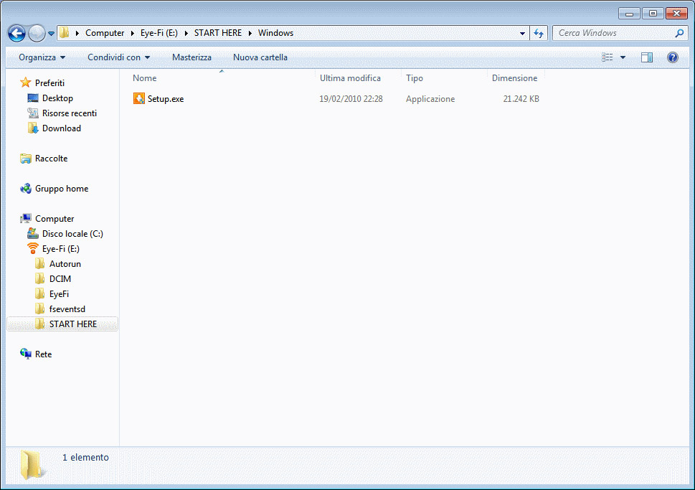Click the START HERE folder icon in tree
The image size is (695, 490).
[40, 324]
